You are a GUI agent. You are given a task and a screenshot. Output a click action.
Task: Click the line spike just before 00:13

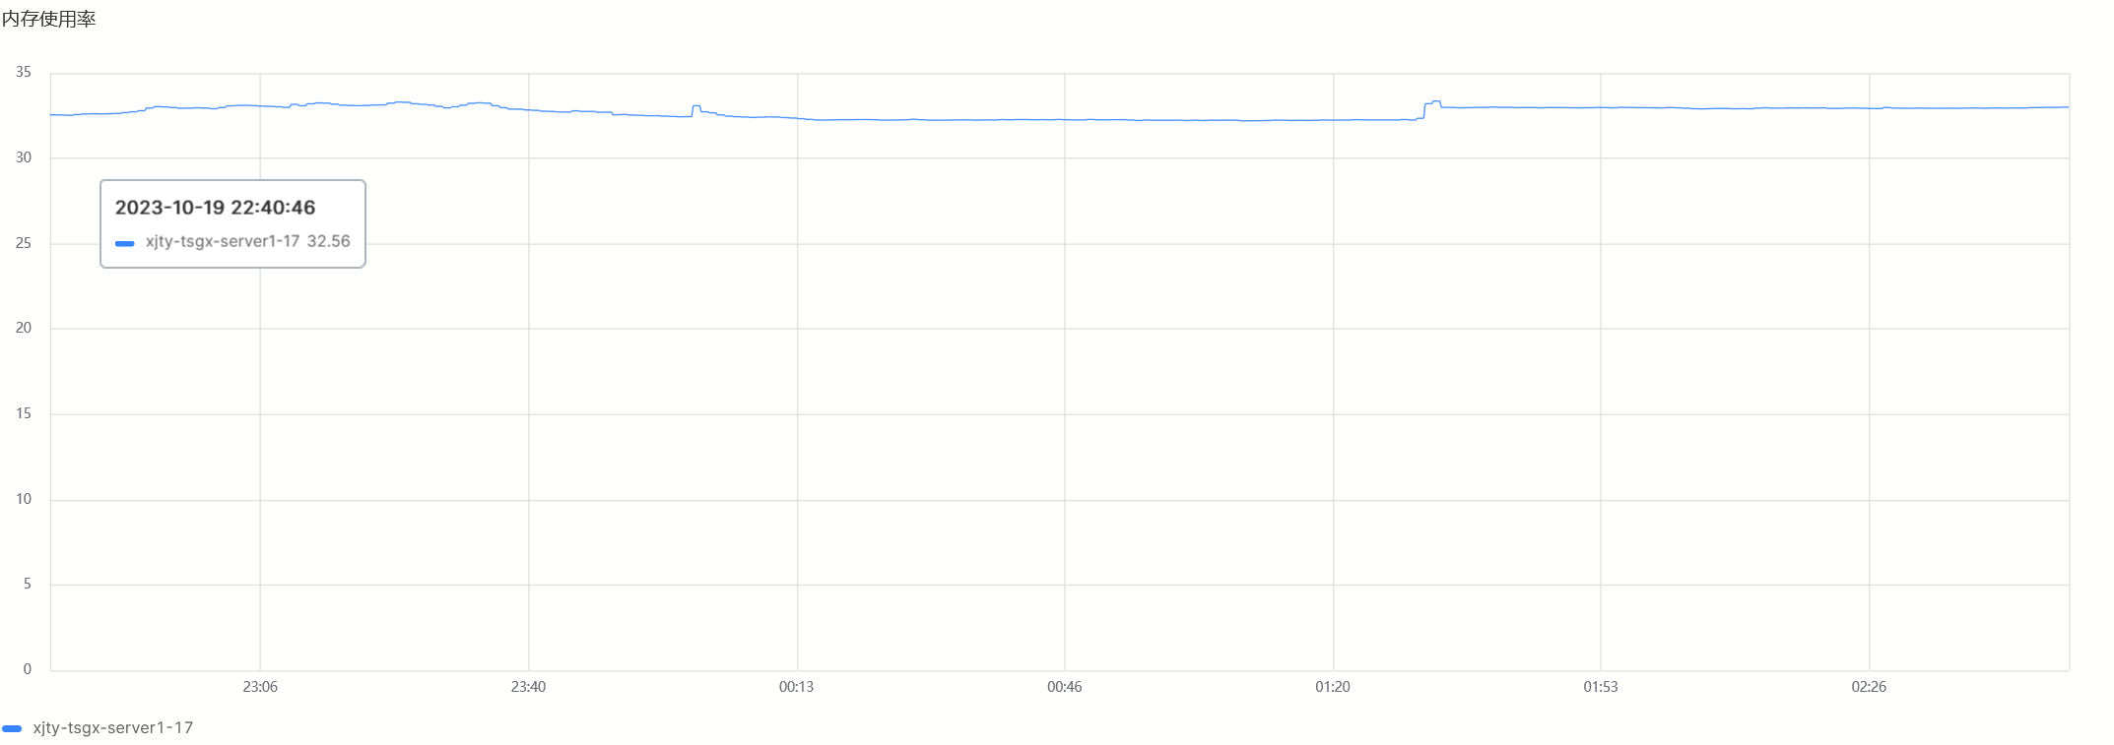point(696,106)
